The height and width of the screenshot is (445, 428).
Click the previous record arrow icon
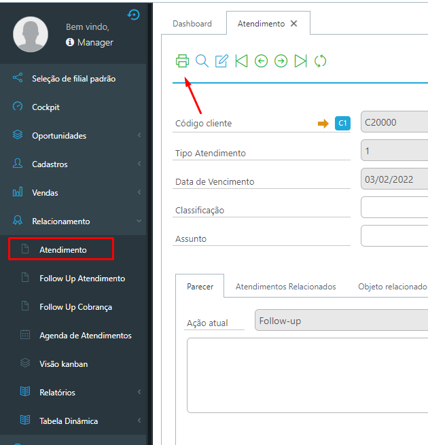(261, 61)
